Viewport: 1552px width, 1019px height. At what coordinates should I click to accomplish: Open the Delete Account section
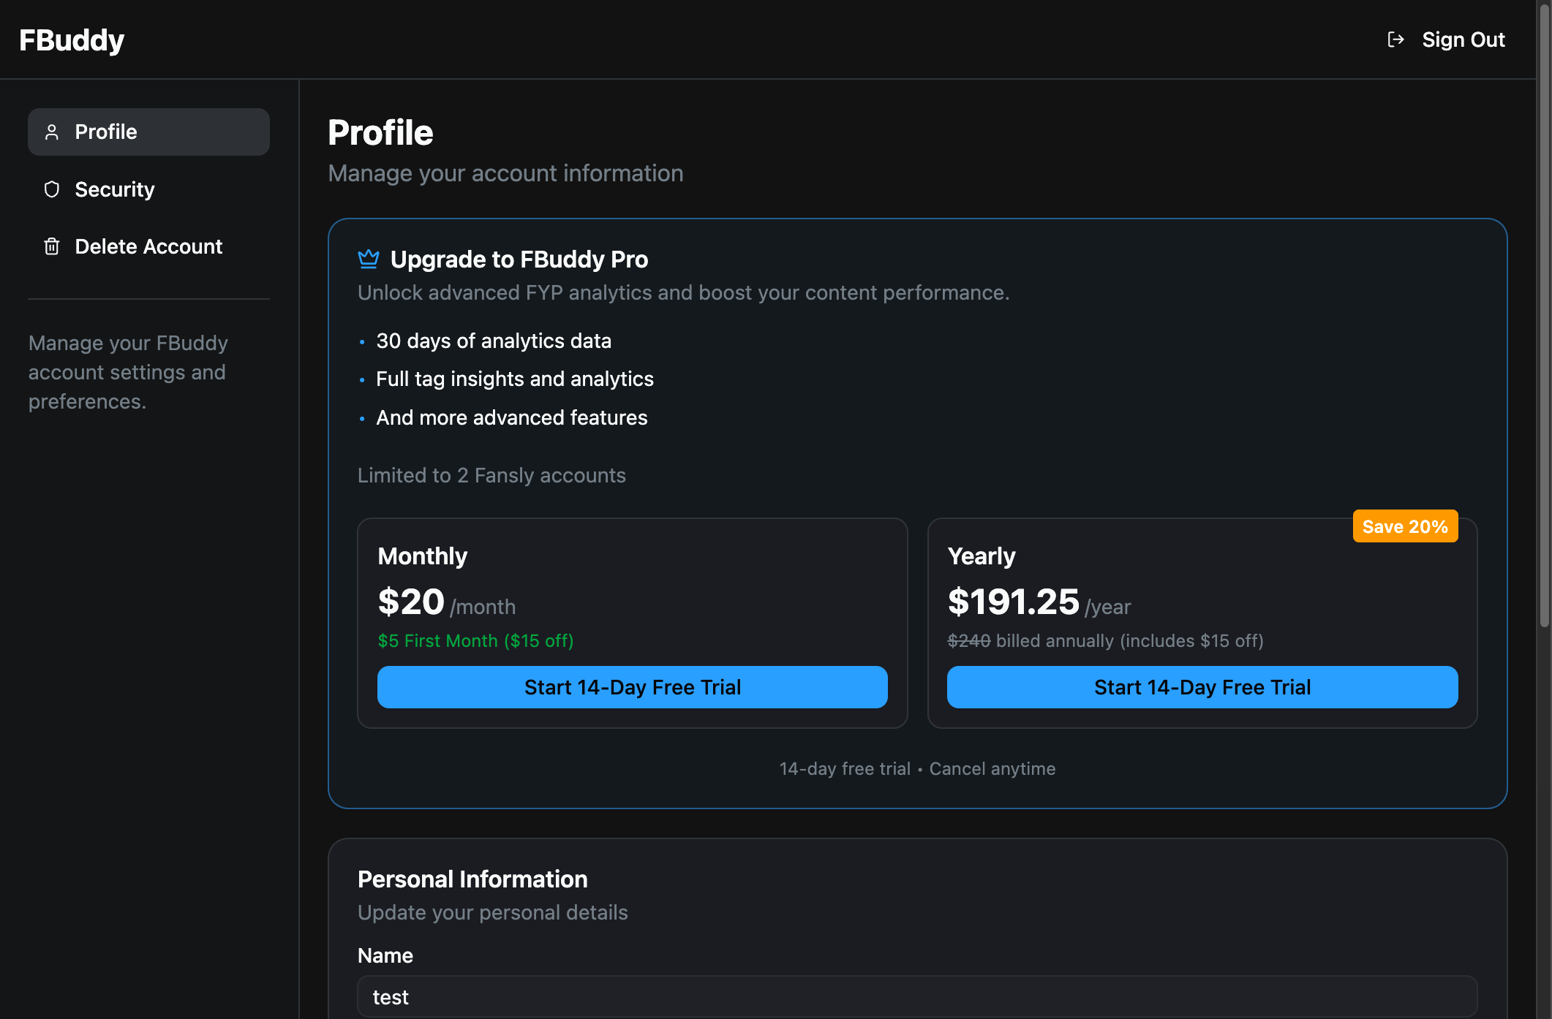click(148, 246)
